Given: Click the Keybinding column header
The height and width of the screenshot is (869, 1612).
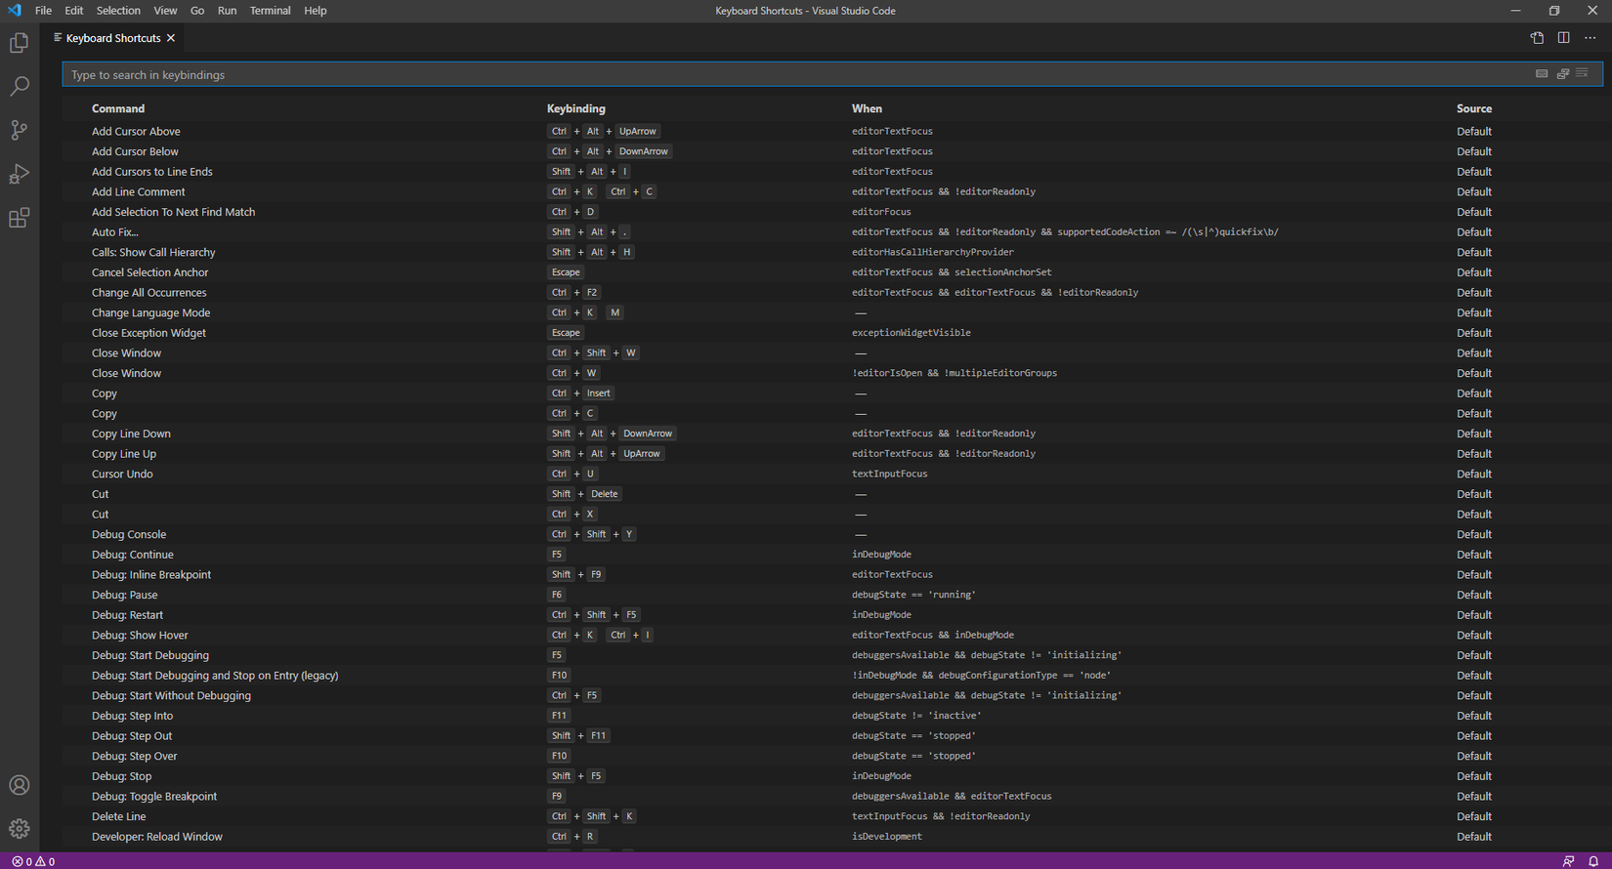Looking at the screenshot, I should [576, 108].
